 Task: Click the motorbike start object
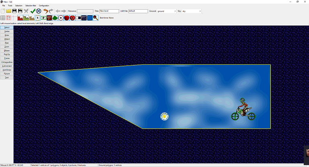point(243,109)
